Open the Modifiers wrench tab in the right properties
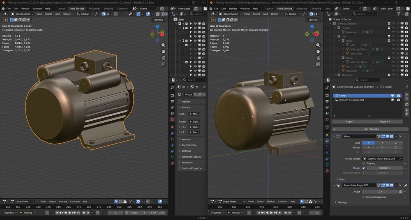Viewport: 411px width, 220px height. click(x=327, y=141)
